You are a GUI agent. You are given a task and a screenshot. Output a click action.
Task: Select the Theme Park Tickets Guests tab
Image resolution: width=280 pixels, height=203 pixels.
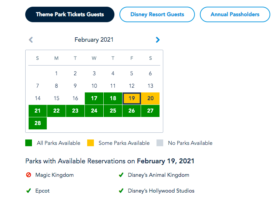point(70,14)
